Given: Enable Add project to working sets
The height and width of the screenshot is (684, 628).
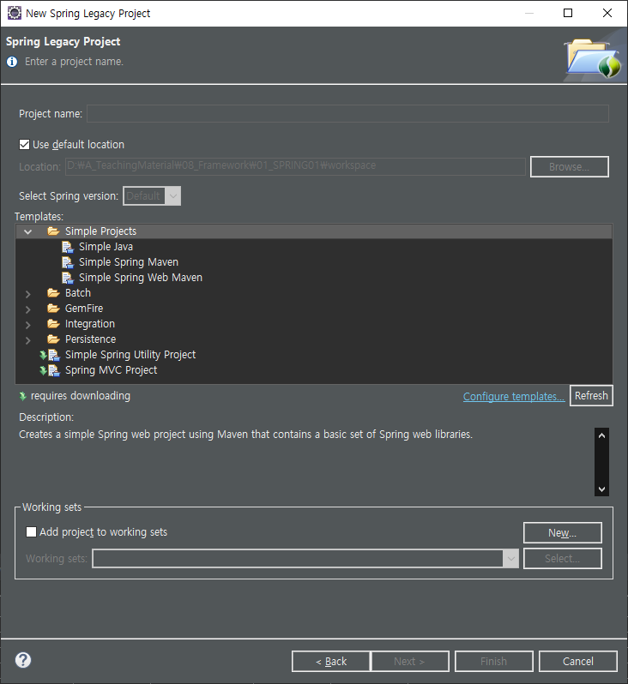Looking at the screenshot, I should [x=31, y=531].
